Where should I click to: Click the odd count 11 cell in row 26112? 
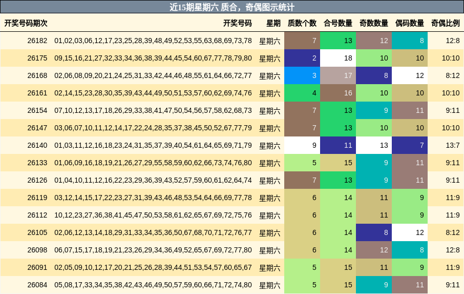374,215
